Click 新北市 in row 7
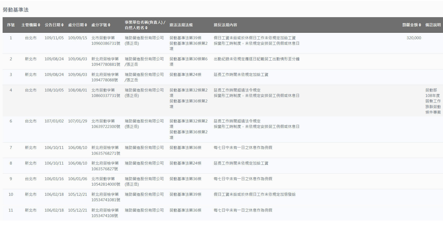Screen dimensions: 443x235 (x=31, y=148)
